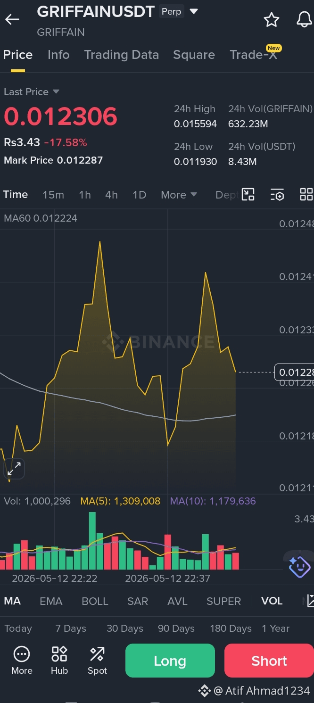Image resolution: width=314 pixels, height=703 pixels.
Task: Expand the GRIFFAINUSDT Perp pair selector
Action: [194, 11]
